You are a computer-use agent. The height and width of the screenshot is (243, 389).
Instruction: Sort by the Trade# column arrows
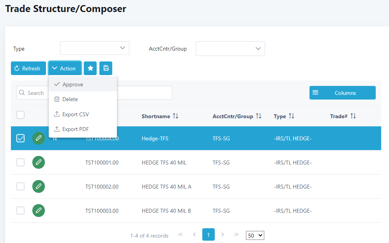(x=353, y=116)
